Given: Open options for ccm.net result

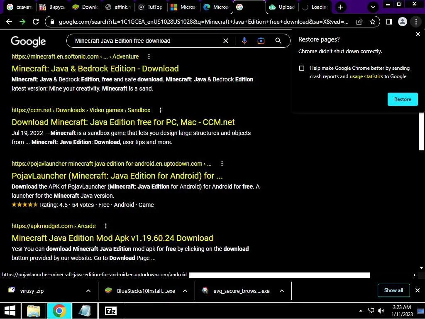Looking at the screenshot, I should (161, 110).
